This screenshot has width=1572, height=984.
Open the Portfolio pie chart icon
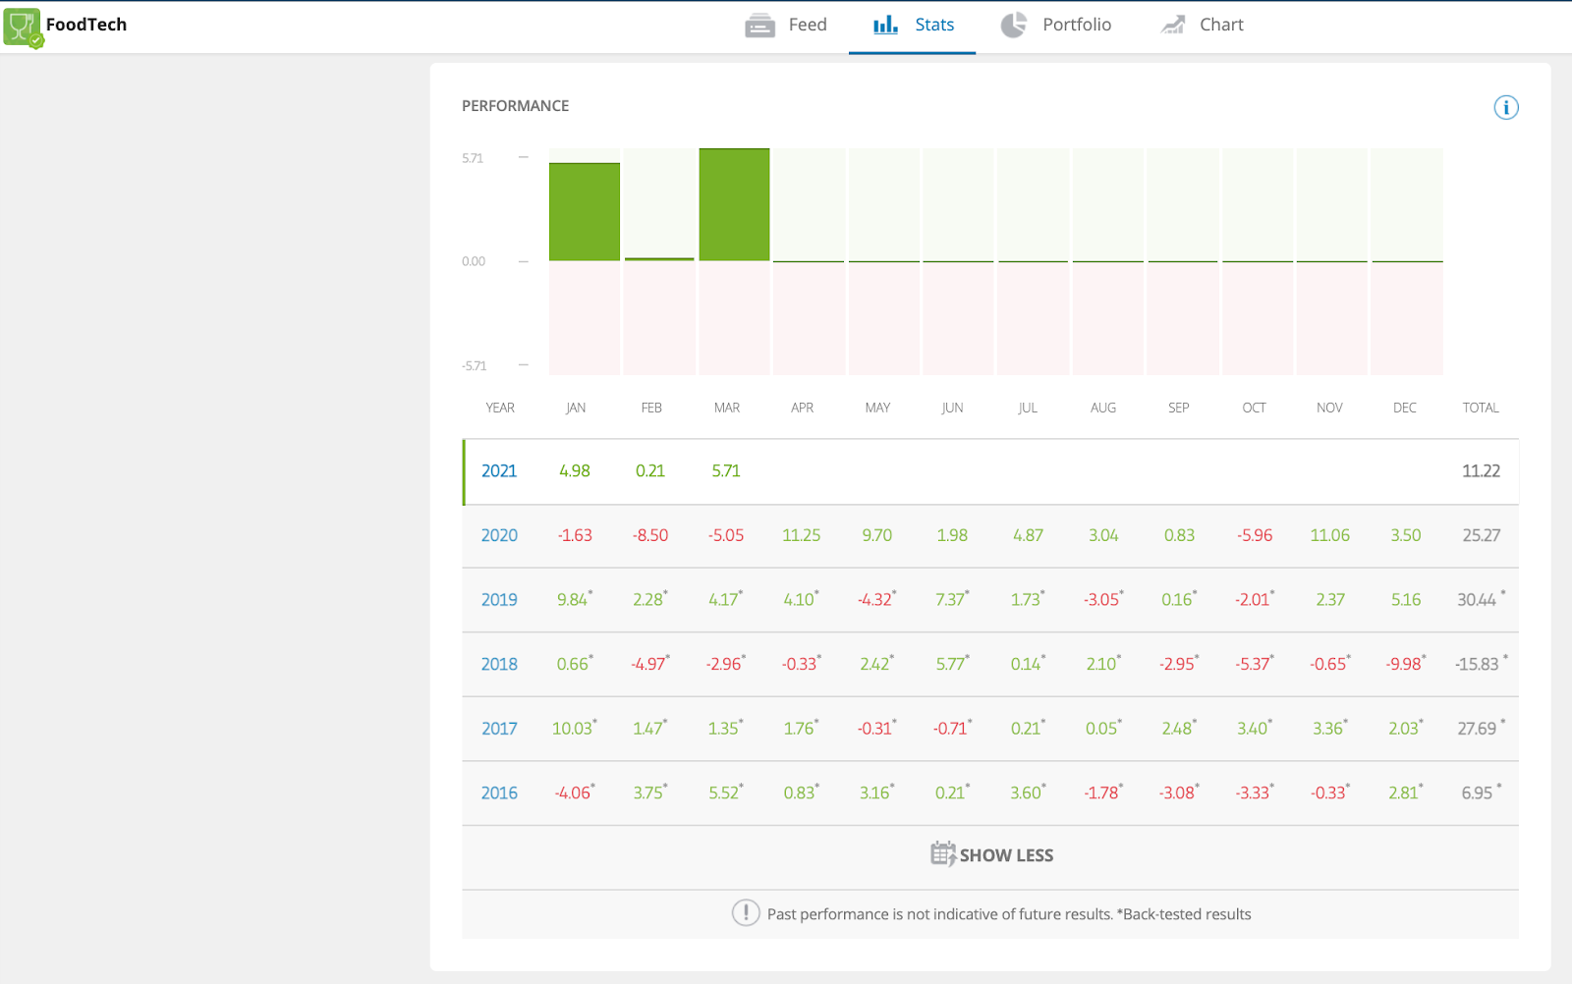[1014, 25]
